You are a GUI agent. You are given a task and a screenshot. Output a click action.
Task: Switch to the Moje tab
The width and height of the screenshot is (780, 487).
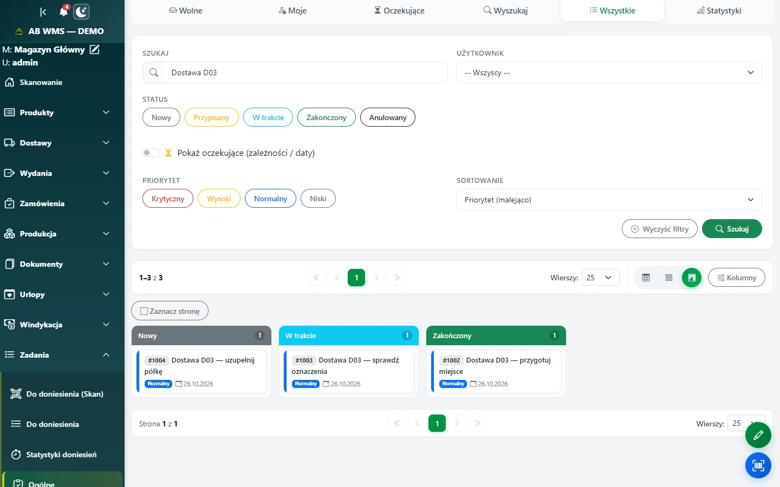tap(292, 11)
